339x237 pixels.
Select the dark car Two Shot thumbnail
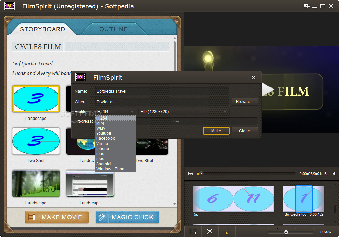[152, 147]
